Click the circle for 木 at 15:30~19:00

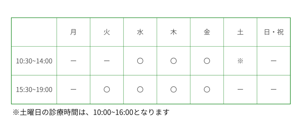click(x=174, y=89)
